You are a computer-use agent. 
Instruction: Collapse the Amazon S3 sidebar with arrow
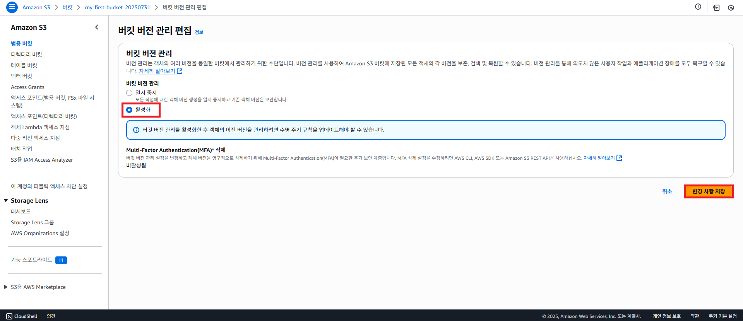point(97,27)
